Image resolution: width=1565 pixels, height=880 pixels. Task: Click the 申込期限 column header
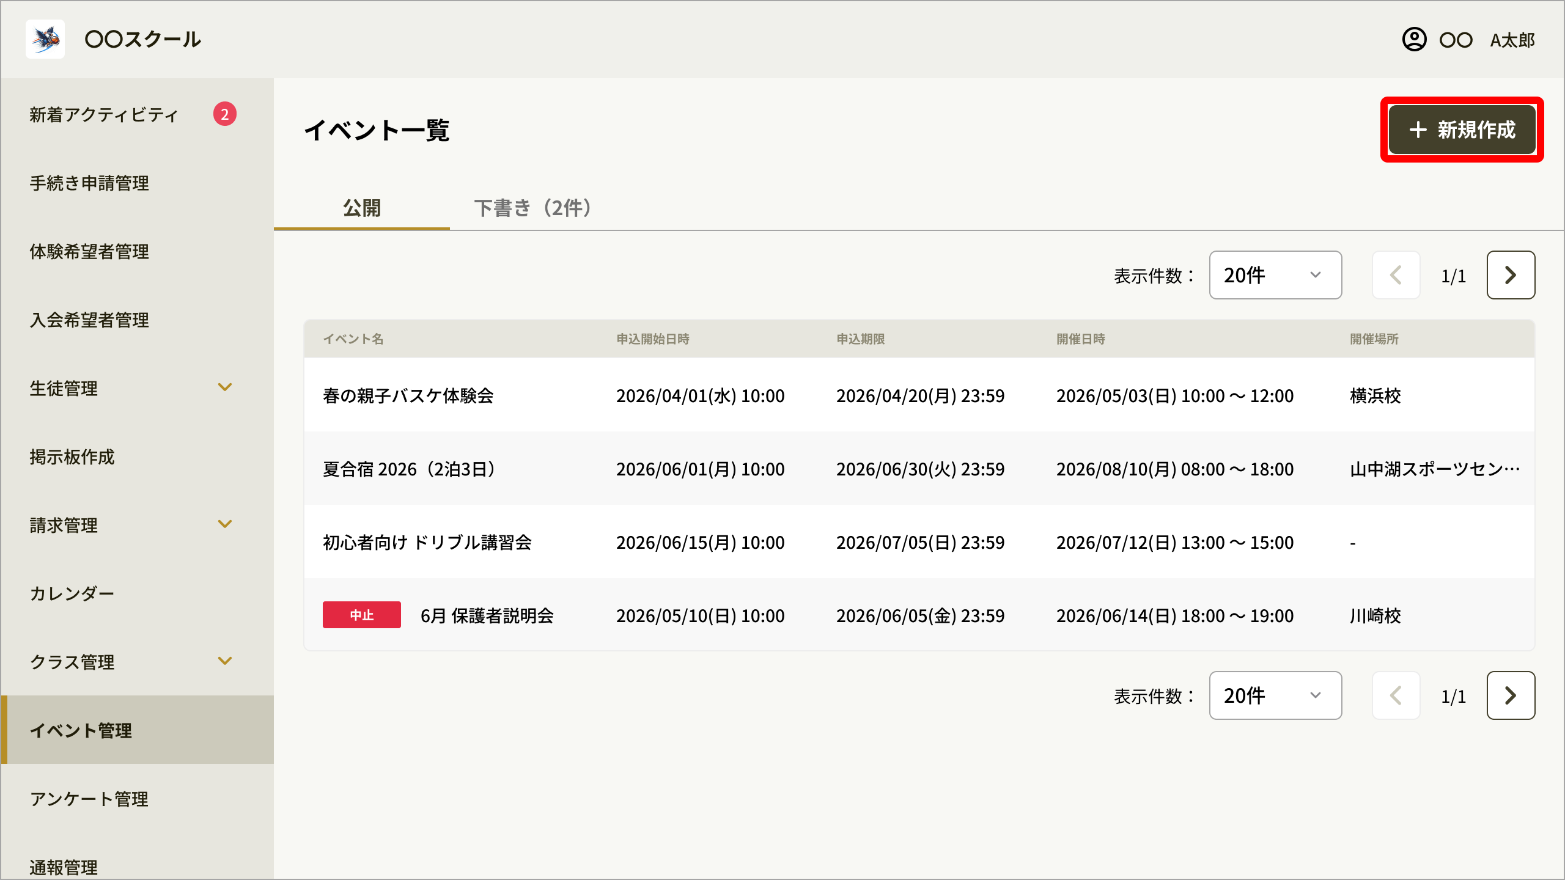861,339
